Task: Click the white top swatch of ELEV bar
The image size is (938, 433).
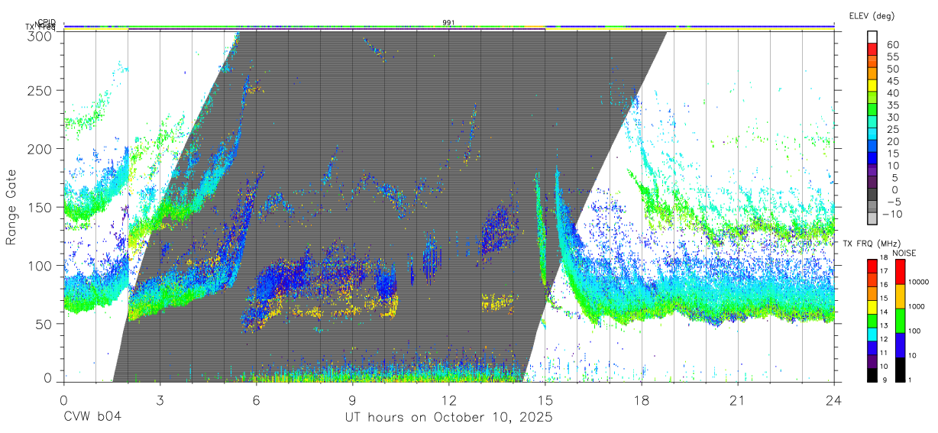Action: (x=873, y=37)
